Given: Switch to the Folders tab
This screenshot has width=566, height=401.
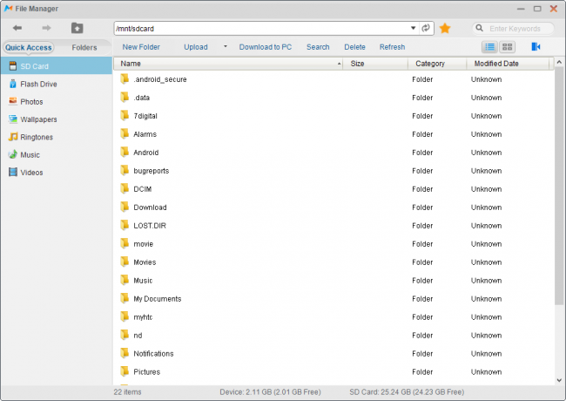Looking at the screenshot, I should (84, 48).
